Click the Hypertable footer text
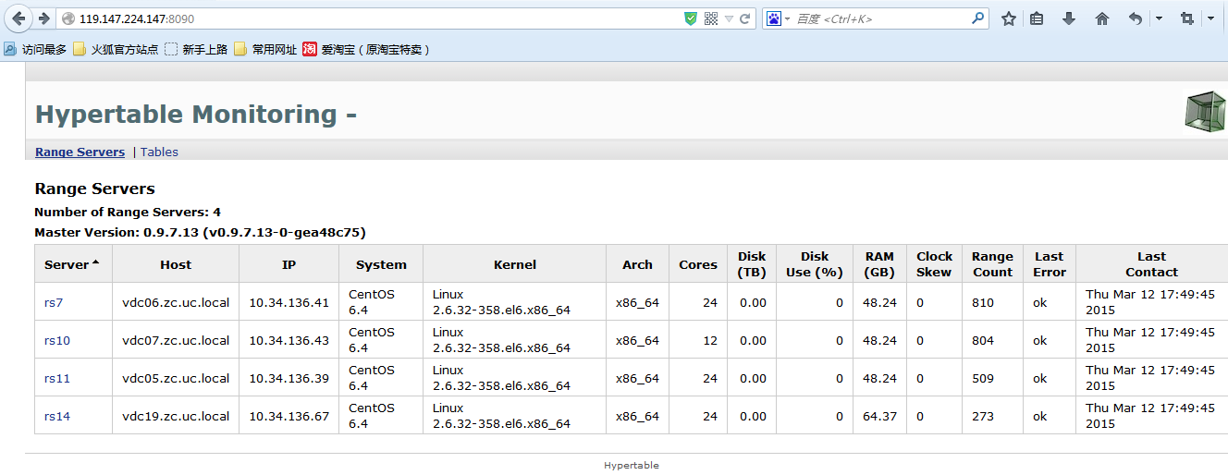Viewport: 1228px width, 475px height. (x=632, y=466)
